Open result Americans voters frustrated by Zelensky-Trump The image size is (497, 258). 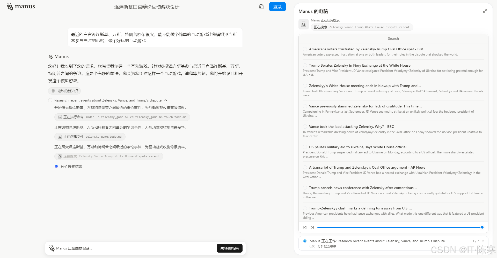click(x=366, y=49)
